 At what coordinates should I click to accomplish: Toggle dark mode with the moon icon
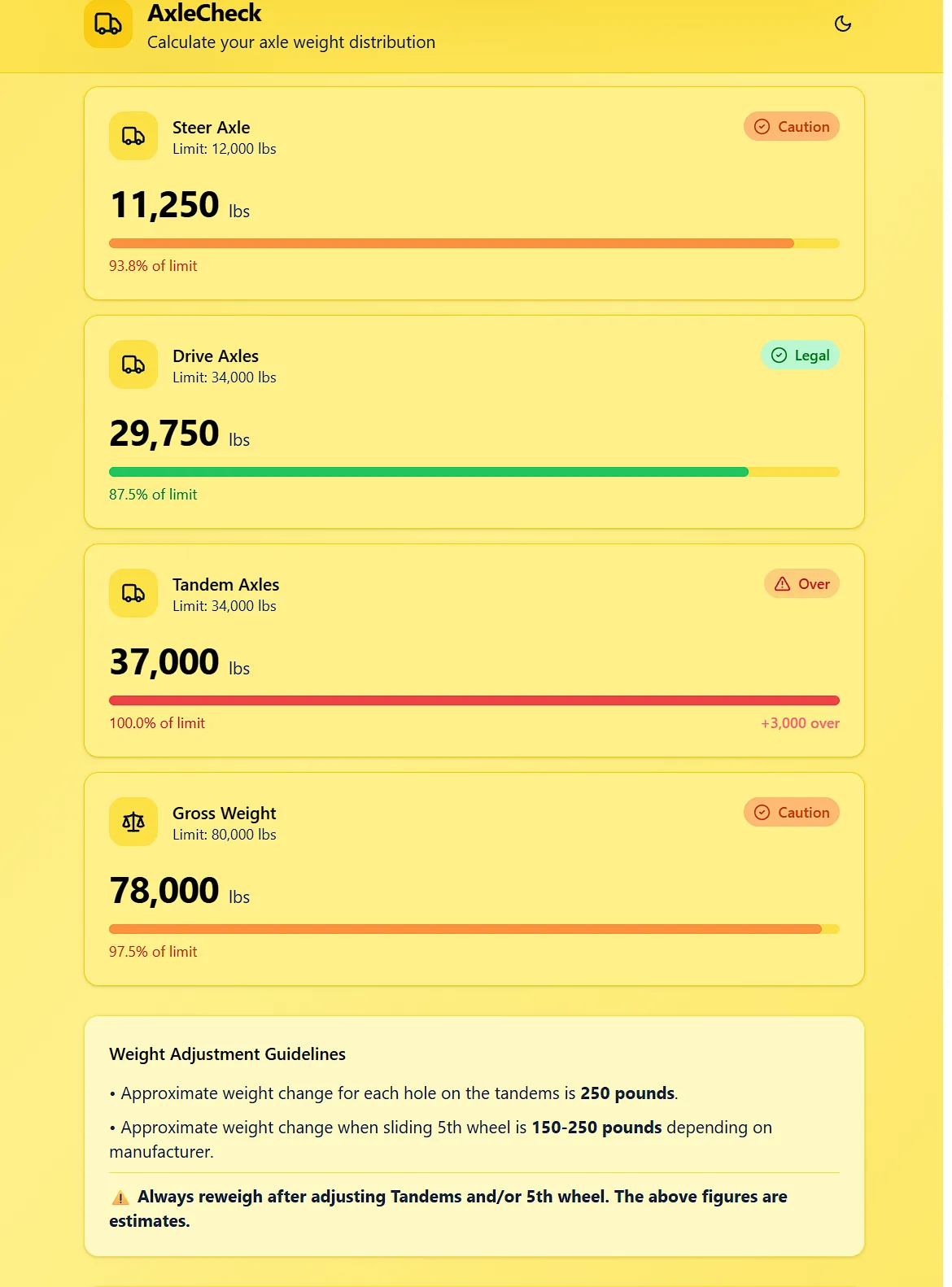click(843, 24)
